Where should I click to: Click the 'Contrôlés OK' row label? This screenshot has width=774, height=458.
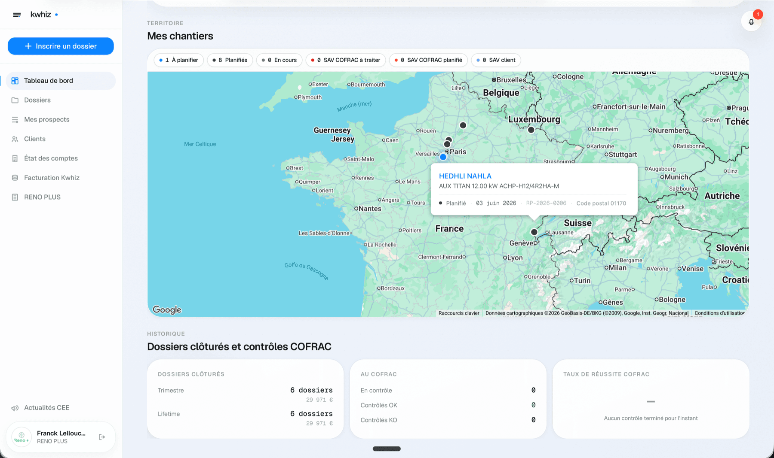tap(379, 405)
